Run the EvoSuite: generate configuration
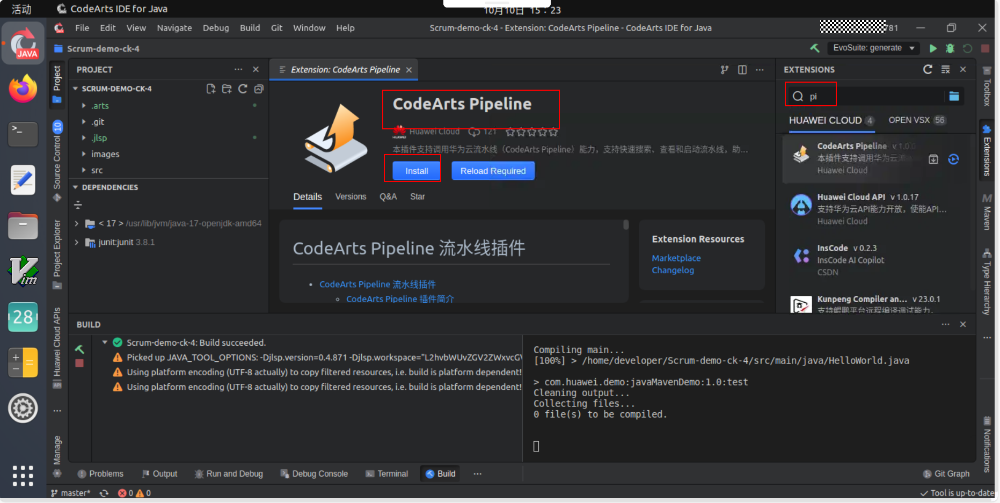Screen dimensions: 1000x503 click(933, 48)
